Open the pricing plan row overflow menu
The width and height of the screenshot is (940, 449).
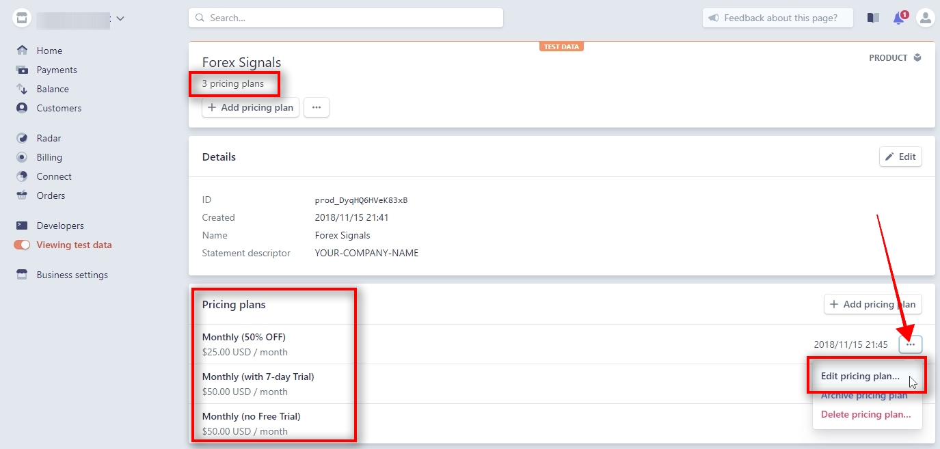coord(910,344)
